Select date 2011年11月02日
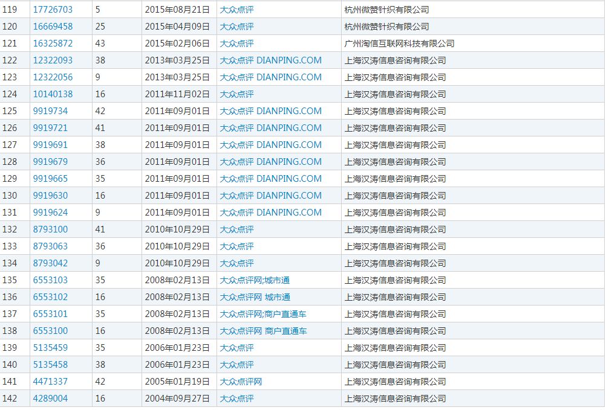Image resolution: width=612 pixels, height=410 pixels. coord(178,94)
